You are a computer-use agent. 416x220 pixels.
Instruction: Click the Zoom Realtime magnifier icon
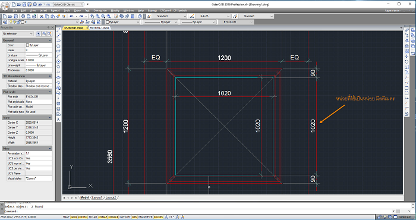pos(97,17)
